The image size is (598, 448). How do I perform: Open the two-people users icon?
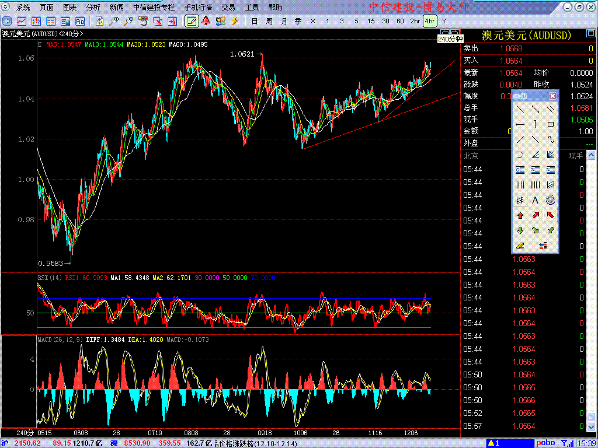pyautogui.click(x=220, y=21)
